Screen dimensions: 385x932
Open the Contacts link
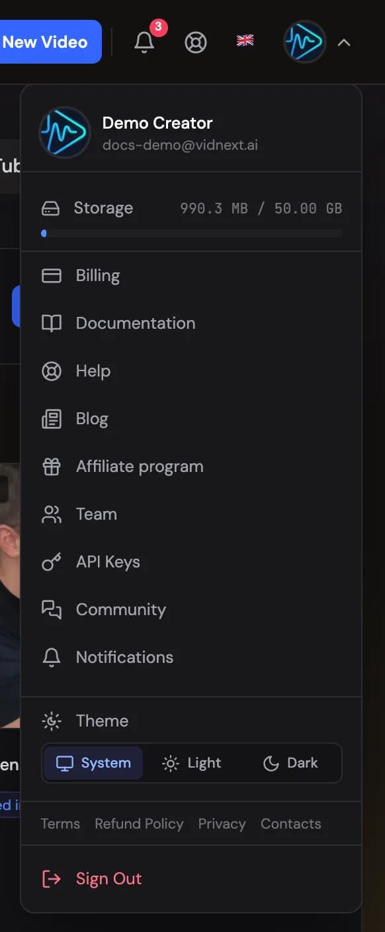point(291,824)
